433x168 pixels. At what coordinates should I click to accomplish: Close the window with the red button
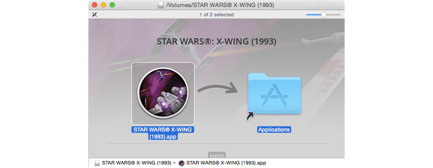[x=95, y=5]
